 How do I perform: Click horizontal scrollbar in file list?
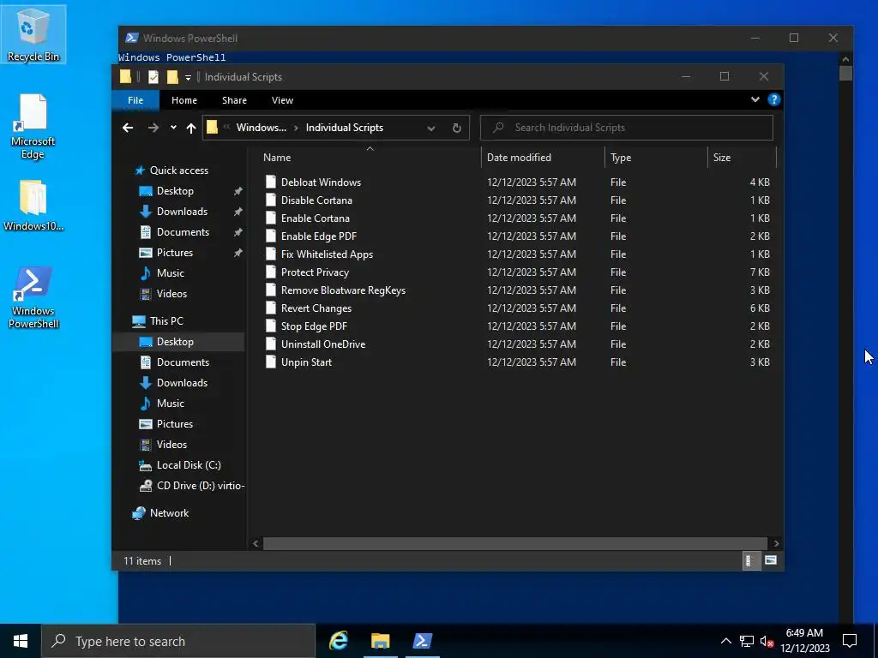click(514, 543)
